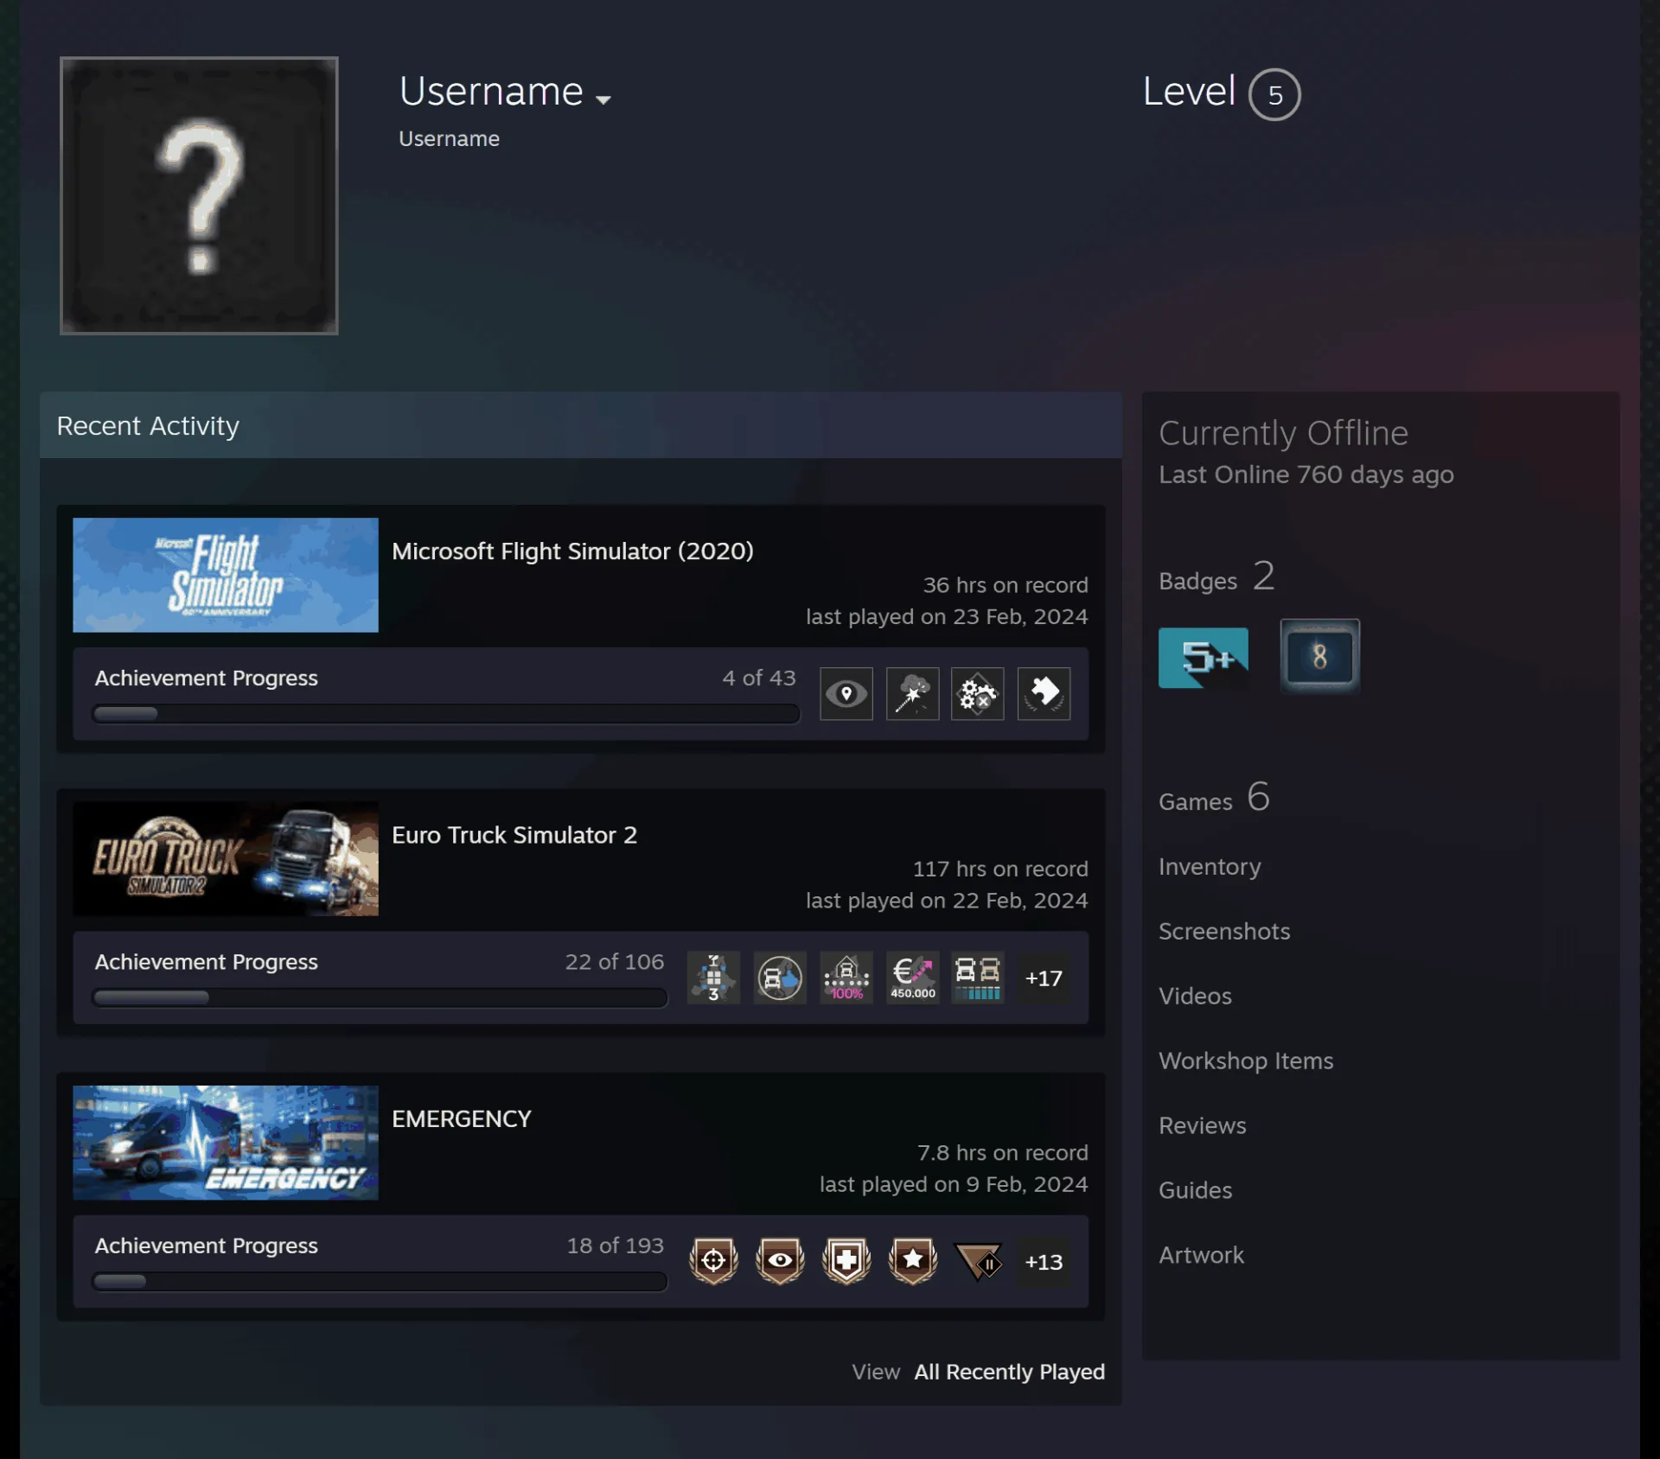This screenshot has width=1660, height=1459.
Task: Open the 5+ games owned badge
Action: pyautogui.click(x=1203, y=657)
